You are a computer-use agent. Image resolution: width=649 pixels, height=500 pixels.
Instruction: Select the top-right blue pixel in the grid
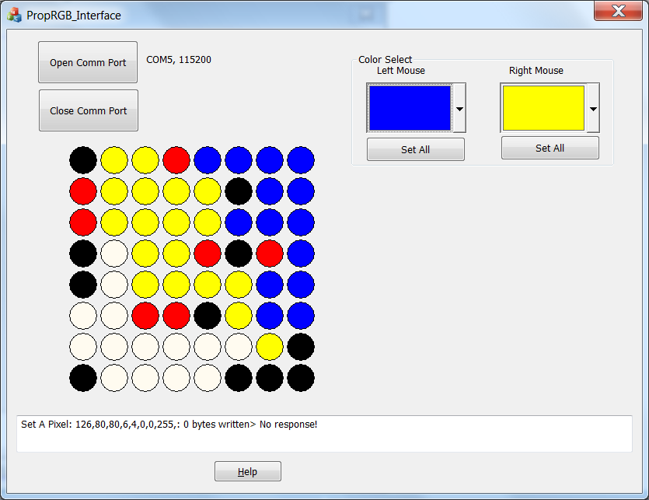(x=301, y=159)
